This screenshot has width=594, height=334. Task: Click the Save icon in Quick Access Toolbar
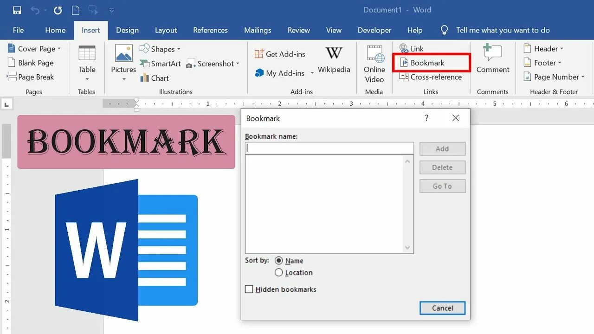pyautogui.click(x=17, y=10)
